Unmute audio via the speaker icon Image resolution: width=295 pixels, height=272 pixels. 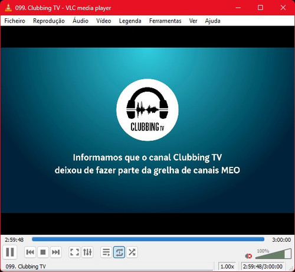click(x=248, y=256)
